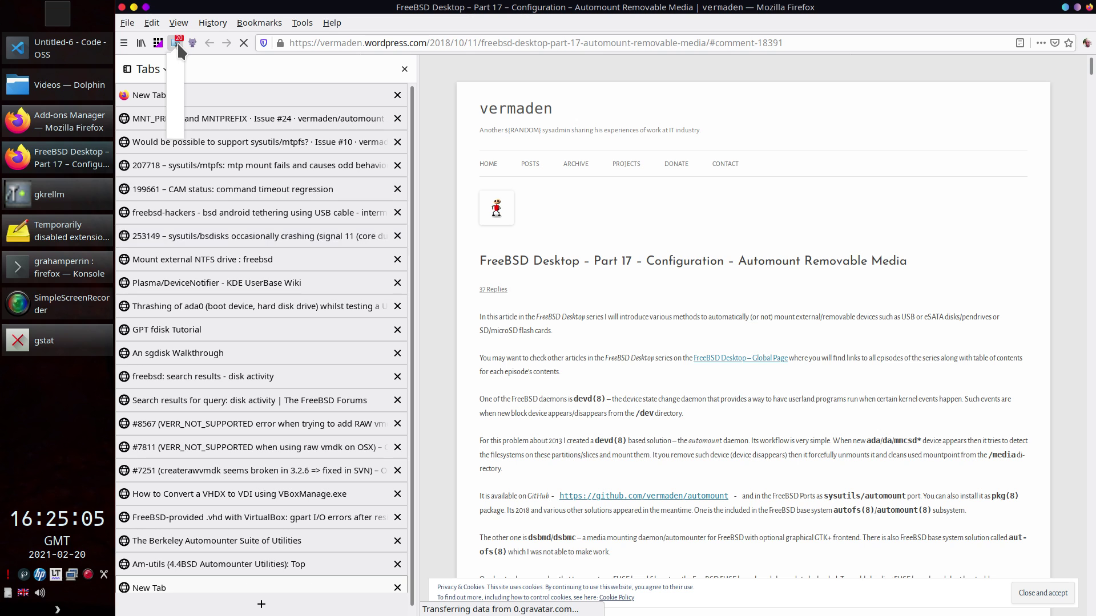1096x616 pixels.
Task: Click the purple Violentmonkey-style extension icon
Action: tap(192, 43)
